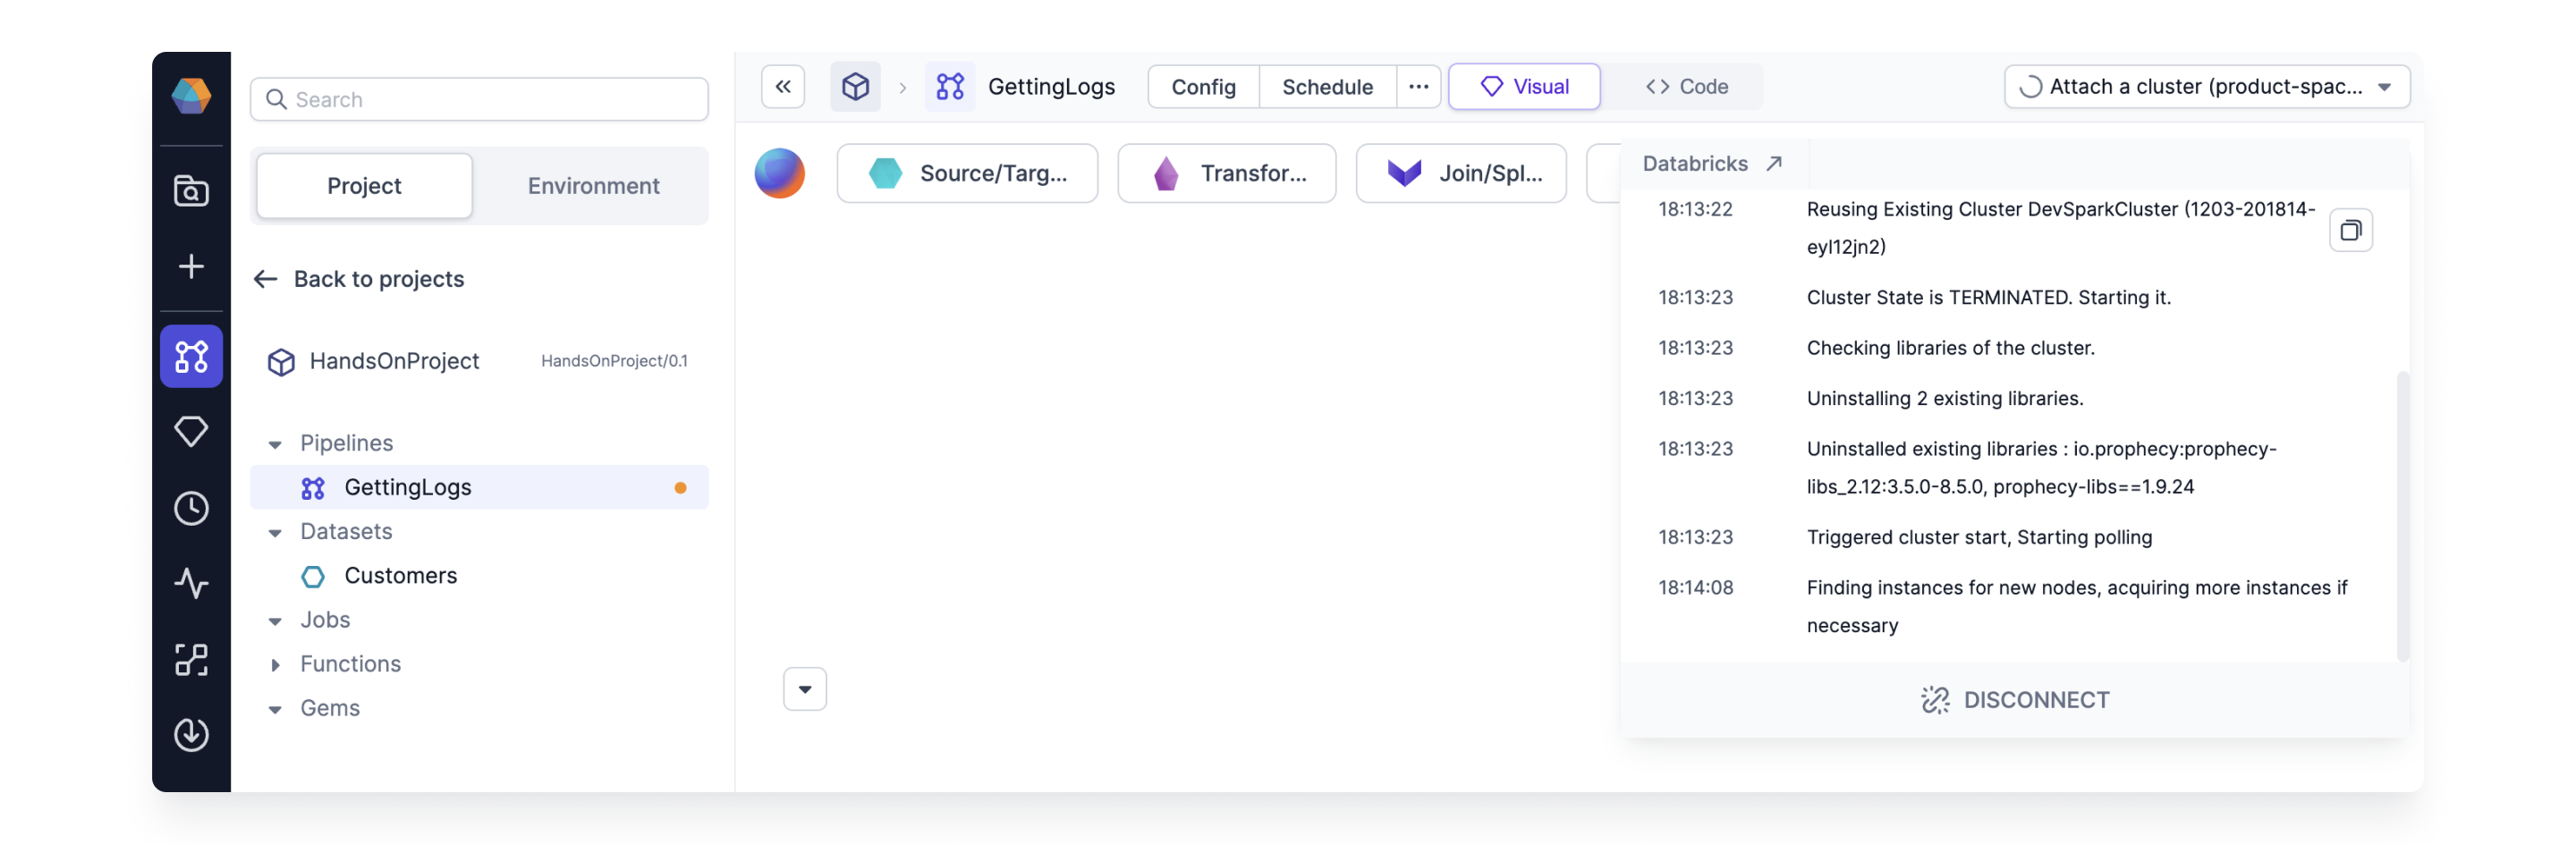Open the Gems diamond icon in sidebar

coord(191,430)
